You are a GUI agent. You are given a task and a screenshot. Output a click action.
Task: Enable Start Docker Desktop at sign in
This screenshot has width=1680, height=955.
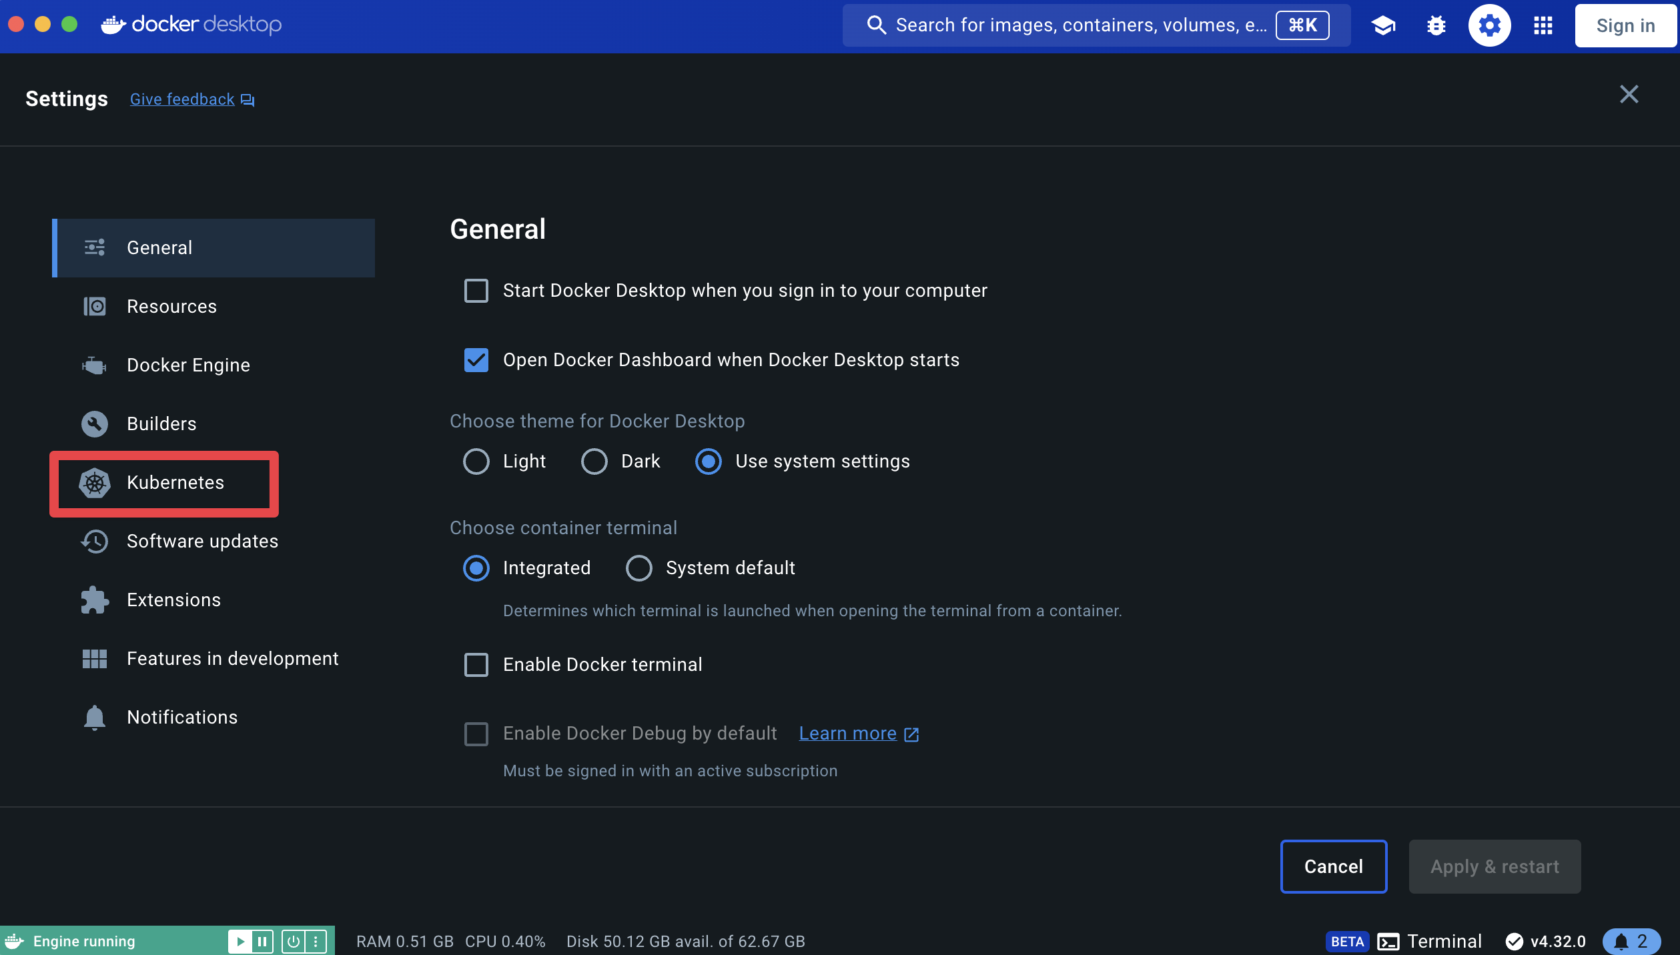click(476, 291)
